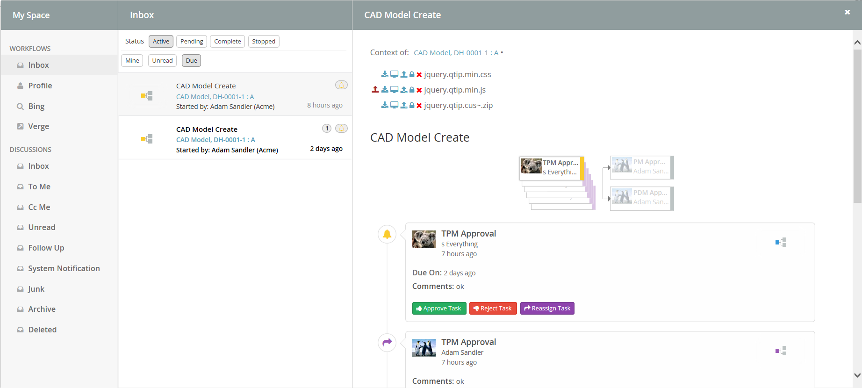This screenshot has width=862, height=388.
Task: Enable the Pending status filter
Action: (x=192, y=42)
